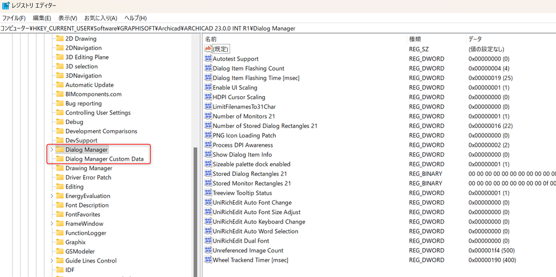Screen dimensions: 556x277
Task: Click the 2D Drawing folder icon
Action: [x=60, y=38]
